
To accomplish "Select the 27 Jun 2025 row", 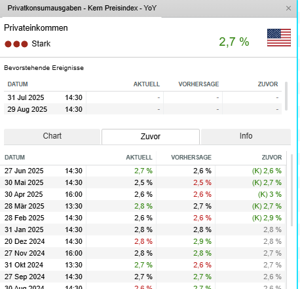I will 143,171.
